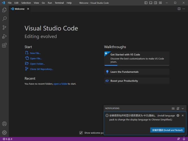This screenshot has height=141, width=188.
Task: Clear all notifications icon
Action: pos(173,109)
